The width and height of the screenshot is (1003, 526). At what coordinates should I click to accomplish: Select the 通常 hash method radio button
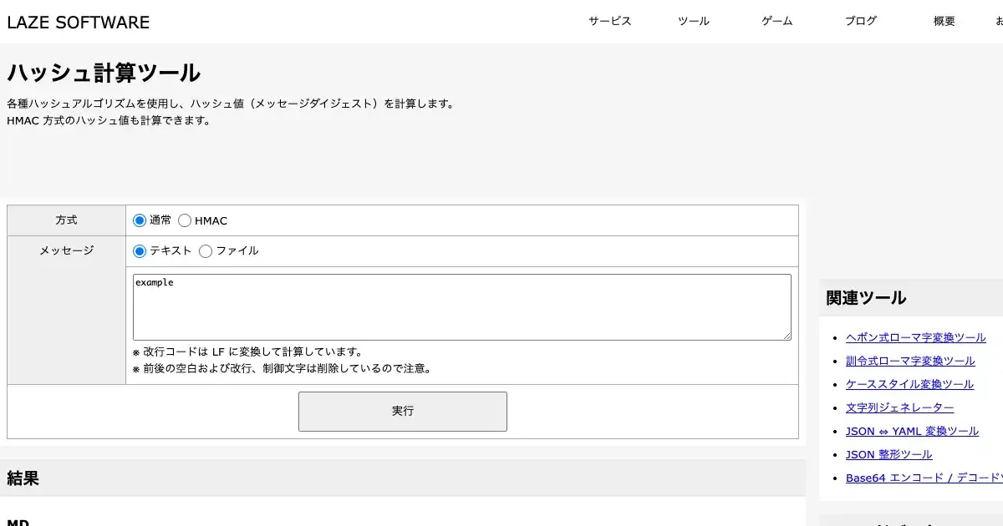tap(140, 220)
